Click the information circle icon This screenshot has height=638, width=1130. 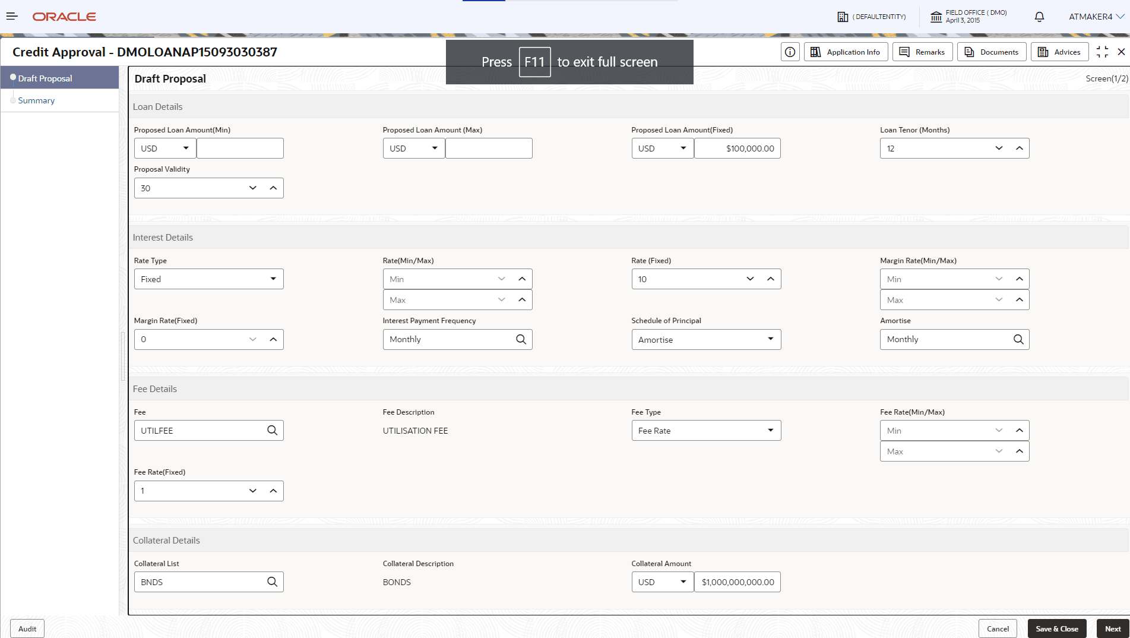(x=790, y=52)
